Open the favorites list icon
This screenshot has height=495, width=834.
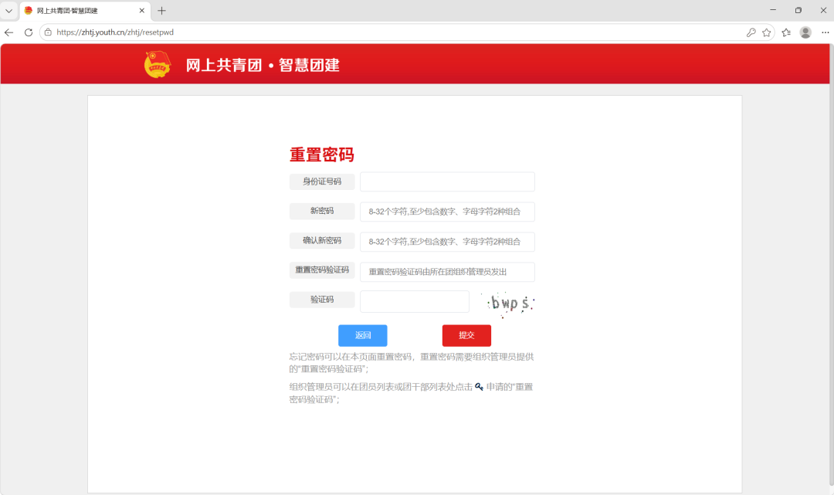tap(786, 32)
